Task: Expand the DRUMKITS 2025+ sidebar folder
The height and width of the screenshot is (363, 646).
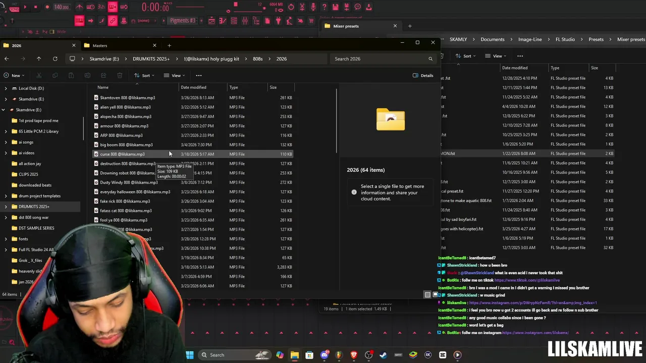Action: pyautogui.click(x=6, y=207)
